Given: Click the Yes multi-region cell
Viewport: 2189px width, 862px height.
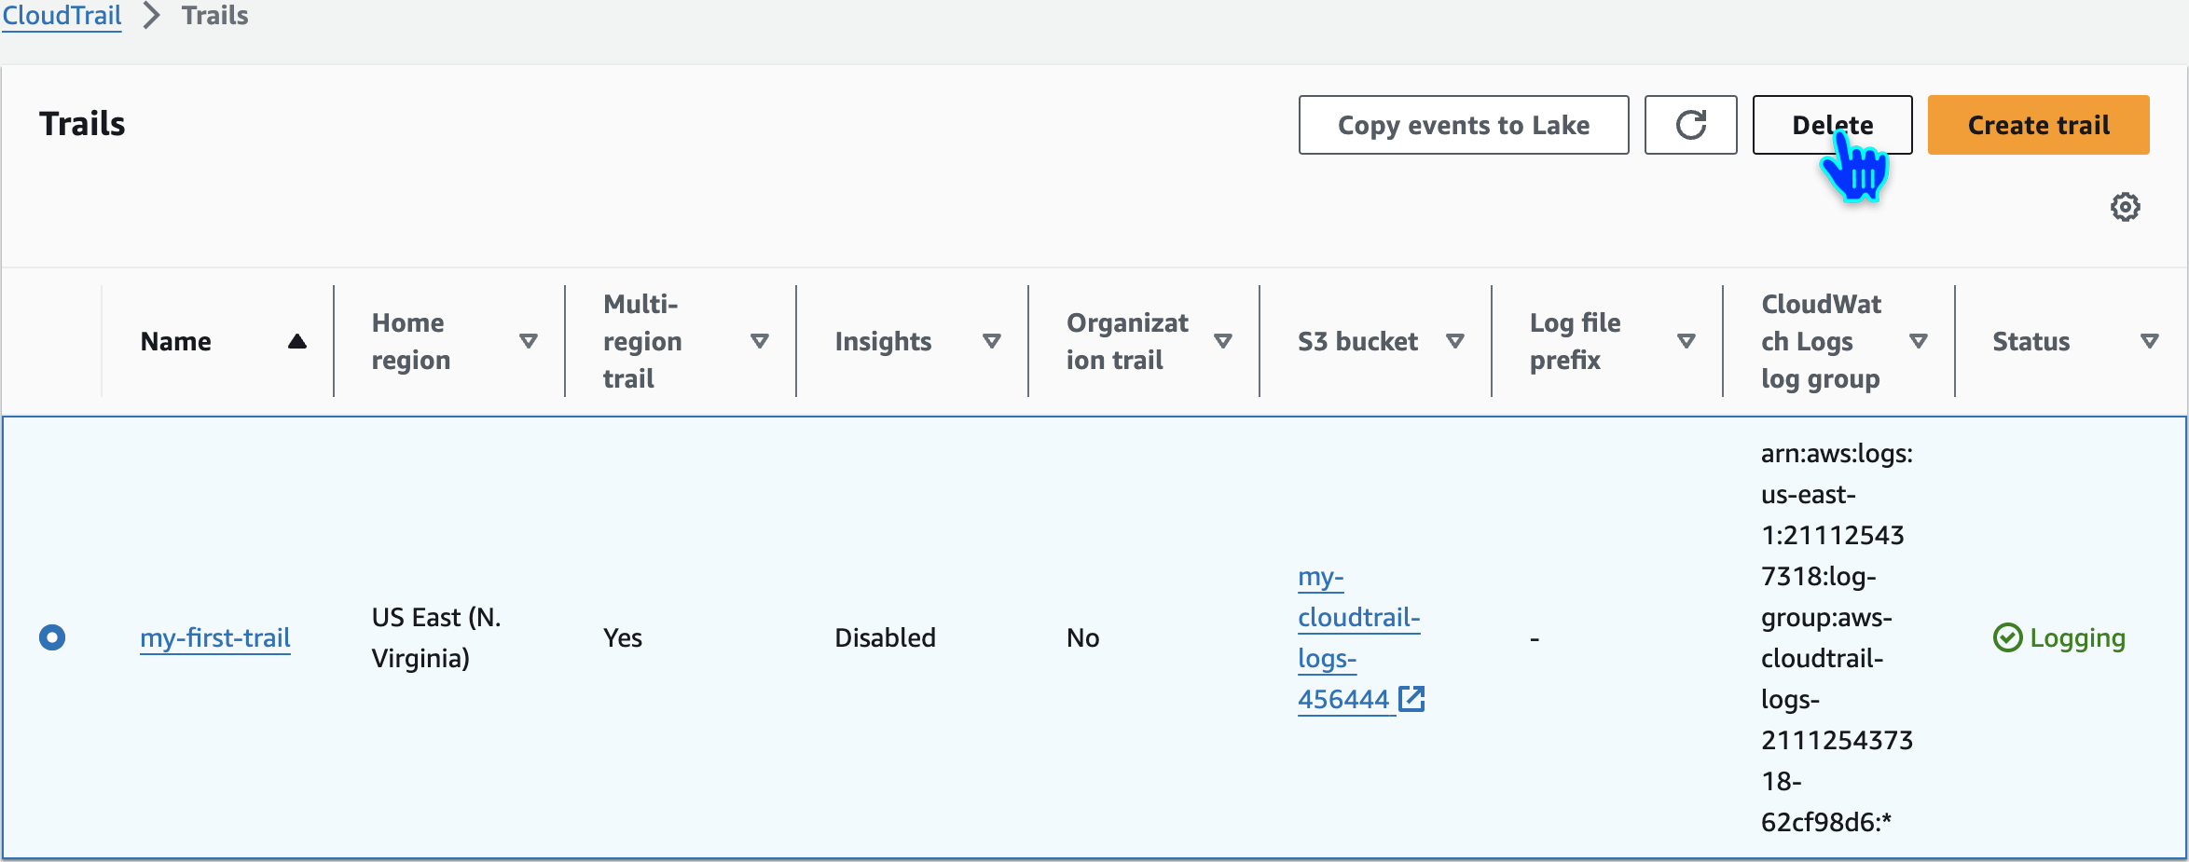Looking at the screenshot, I should 623,637.
